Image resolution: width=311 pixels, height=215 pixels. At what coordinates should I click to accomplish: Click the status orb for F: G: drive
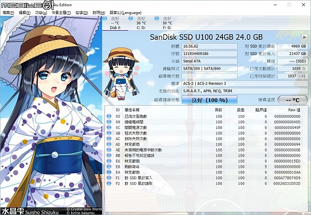click(157, 19)
